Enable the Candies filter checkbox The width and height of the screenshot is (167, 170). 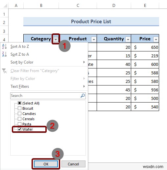coord(19,114)
